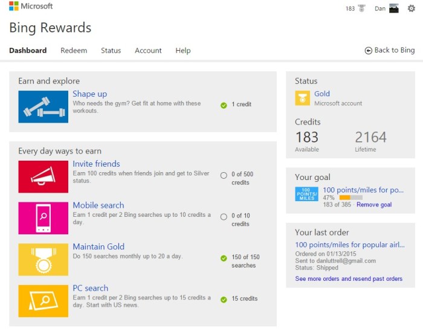Open the 100 points/miles goal link
Screen dimensions: 423x331
click(x=363, y=190)
